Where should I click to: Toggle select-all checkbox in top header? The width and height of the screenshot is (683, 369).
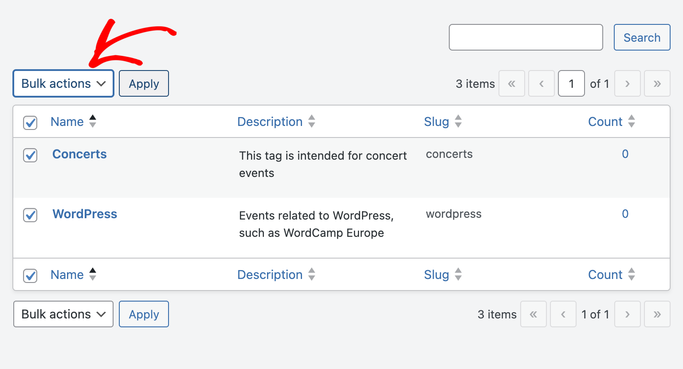(30, 122)
